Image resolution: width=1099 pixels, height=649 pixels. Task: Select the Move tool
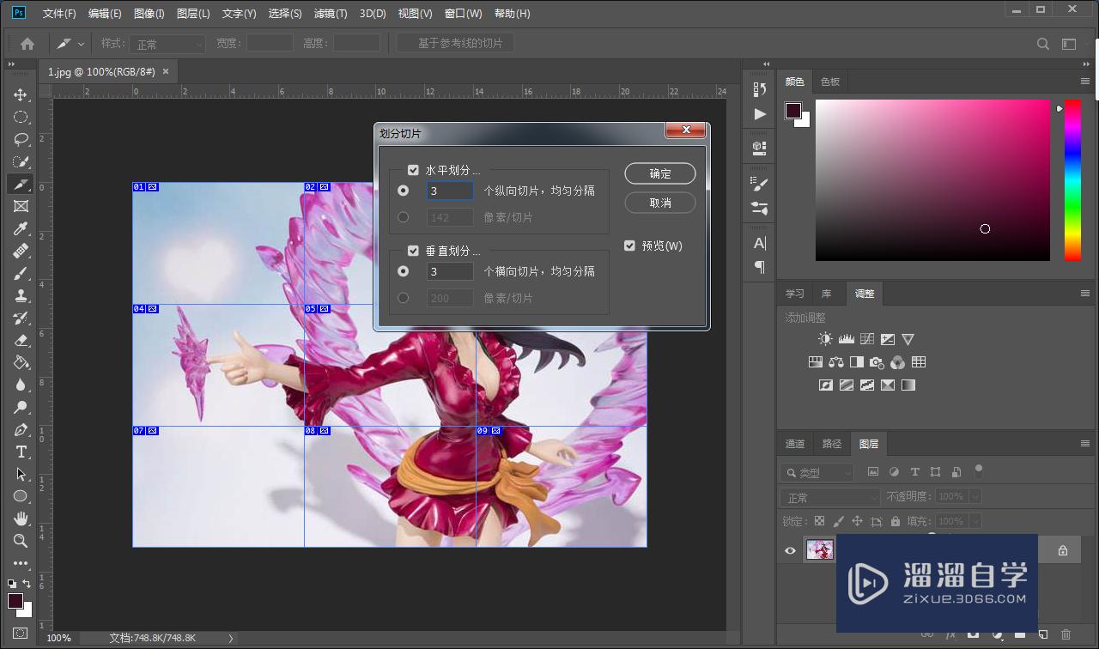point(21,94)
